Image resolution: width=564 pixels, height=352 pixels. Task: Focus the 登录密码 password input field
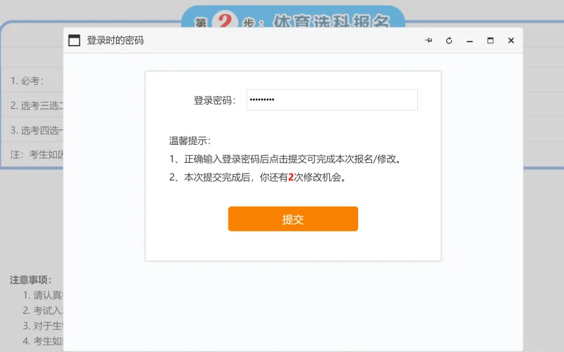coord(332,100)
